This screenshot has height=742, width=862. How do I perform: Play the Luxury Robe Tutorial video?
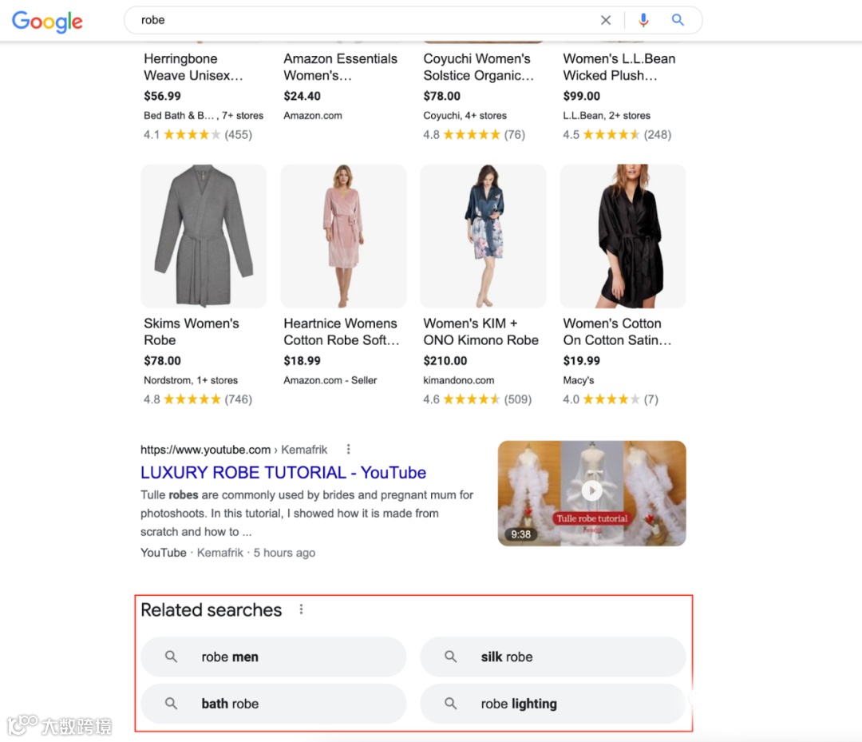pos(591,492)
